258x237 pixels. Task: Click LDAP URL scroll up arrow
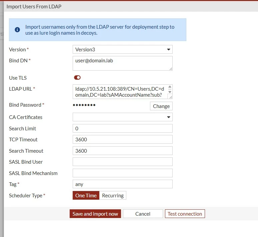point(170,87)
